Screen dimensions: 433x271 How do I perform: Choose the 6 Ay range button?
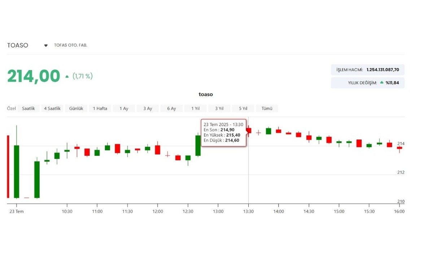pyautogui.click(x=171, y=108)
